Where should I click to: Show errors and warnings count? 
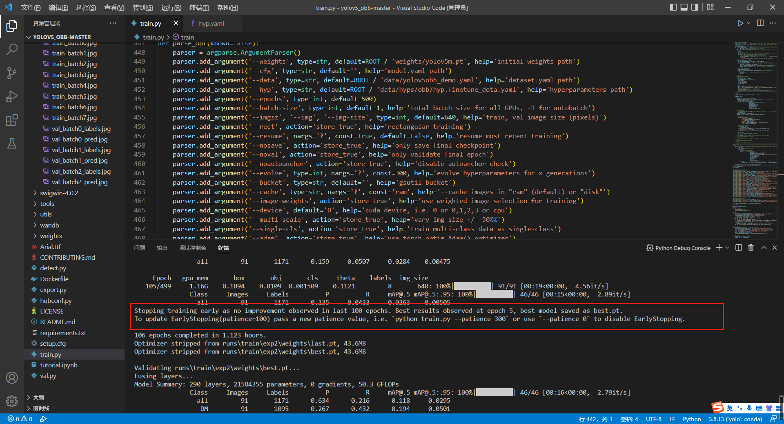[20, 419]
